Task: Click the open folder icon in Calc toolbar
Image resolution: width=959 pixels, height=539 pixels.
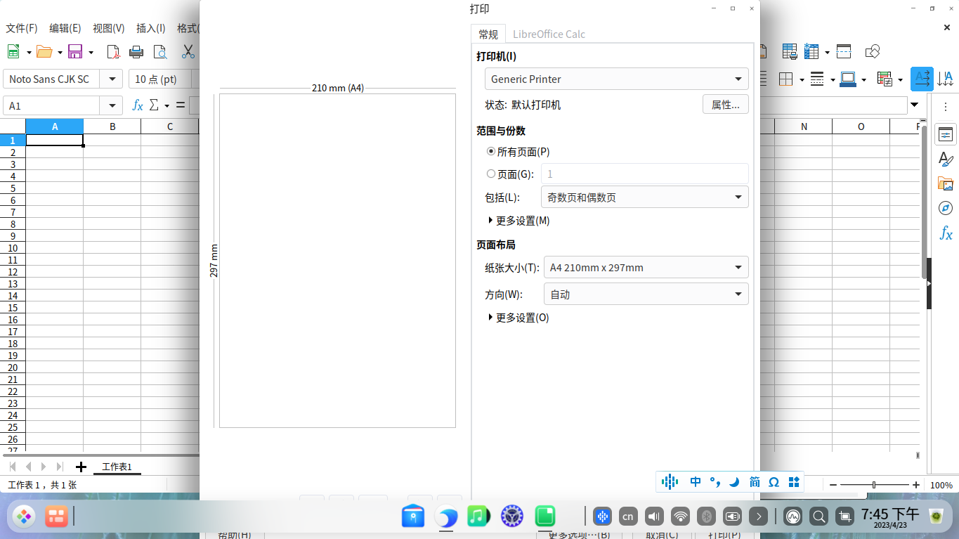Action: 44,51
